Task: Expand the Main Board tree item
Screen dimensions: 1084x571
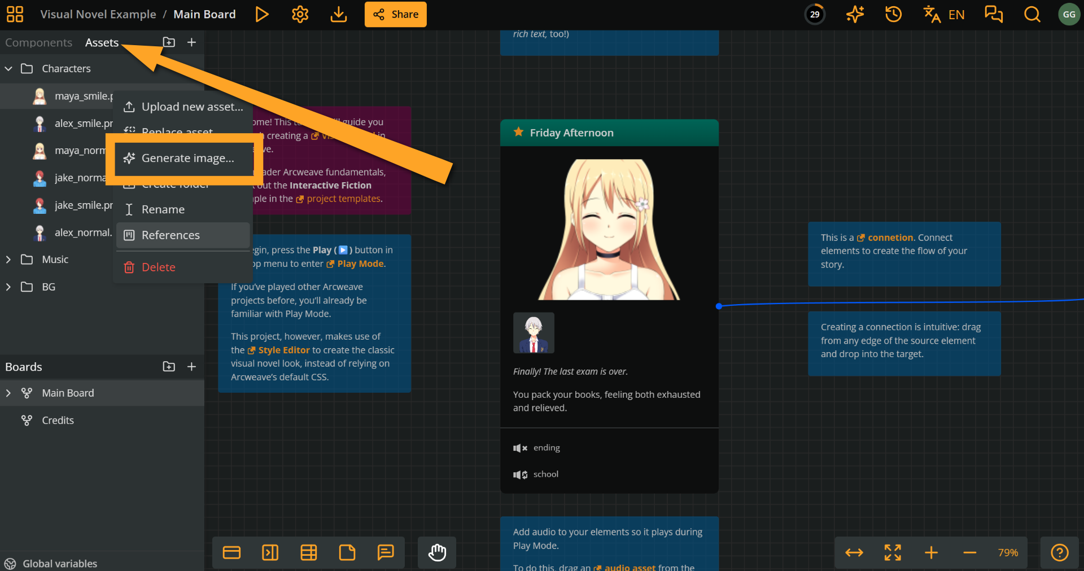Action: [8, 393]
